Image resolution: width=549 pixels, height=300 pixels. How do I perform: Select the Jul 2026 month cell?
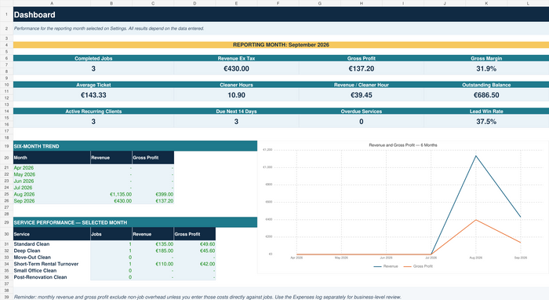click(x=52, y=188)
